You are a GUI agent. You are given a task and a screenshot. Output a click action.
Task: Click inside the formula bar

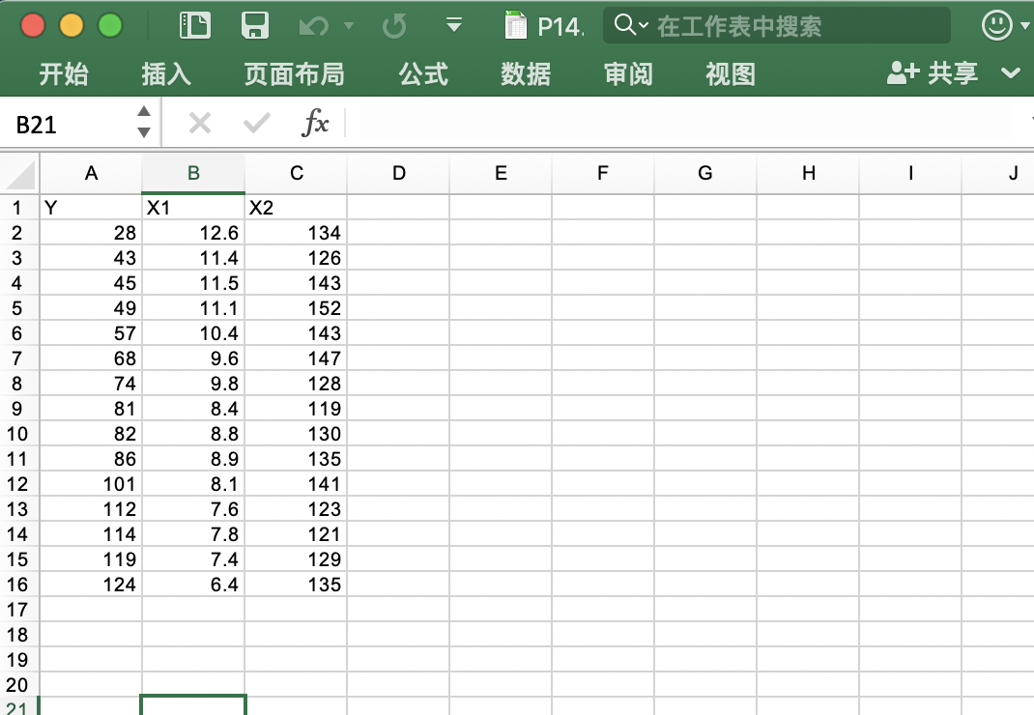(682, 124)
